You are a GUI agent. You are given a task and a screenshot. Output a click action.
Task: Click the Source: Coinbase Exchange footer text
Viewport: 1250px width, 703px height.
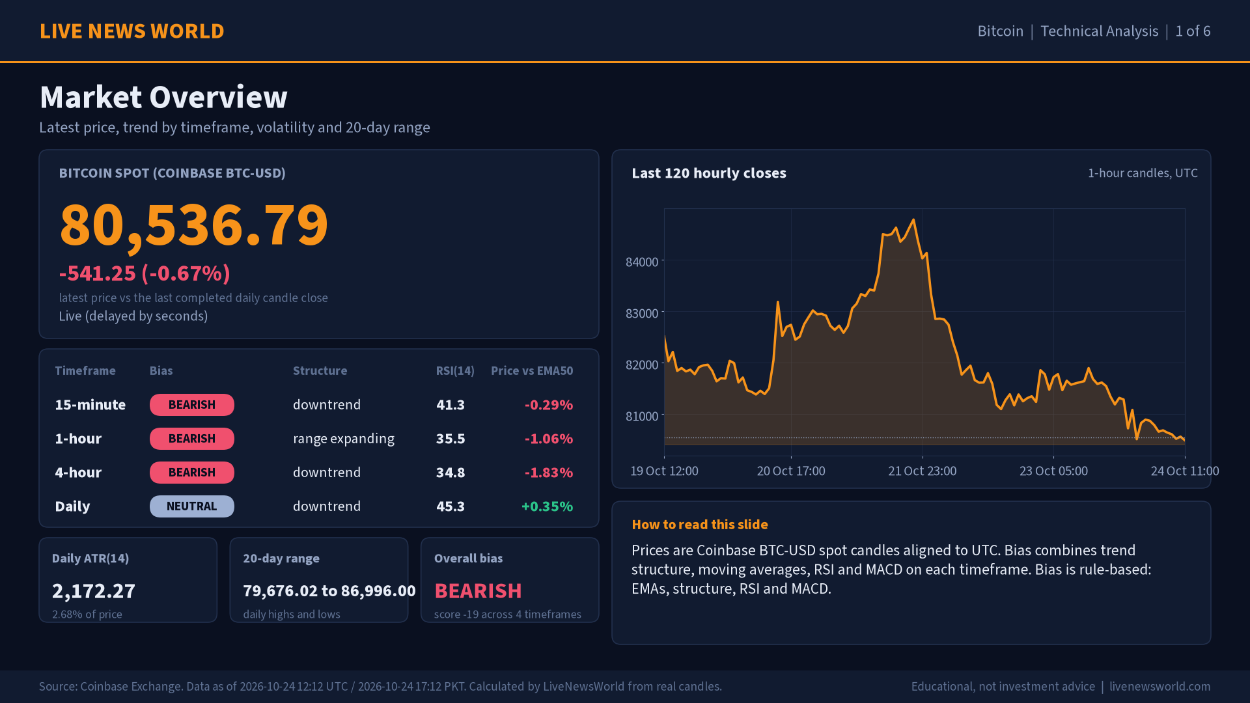(380, 687)
